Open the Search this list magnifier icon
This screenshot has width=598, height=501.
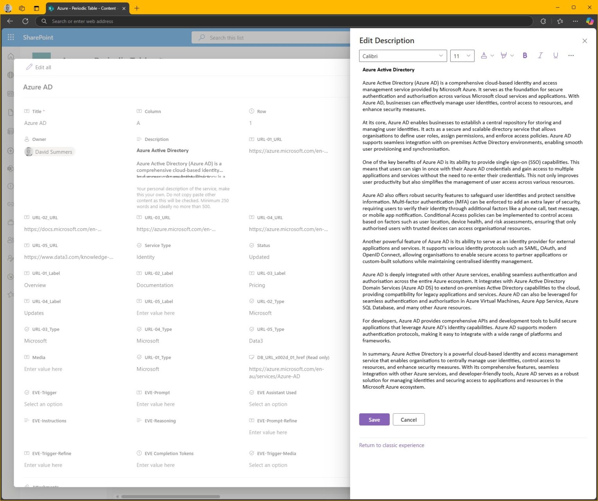(201, 37)
